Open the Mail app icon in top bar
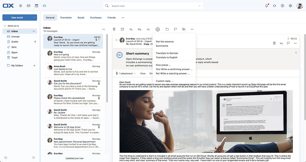 pos(28,6)
